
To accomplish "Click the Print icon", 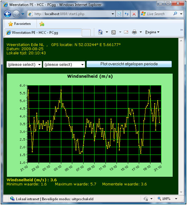I will point(134,32).
